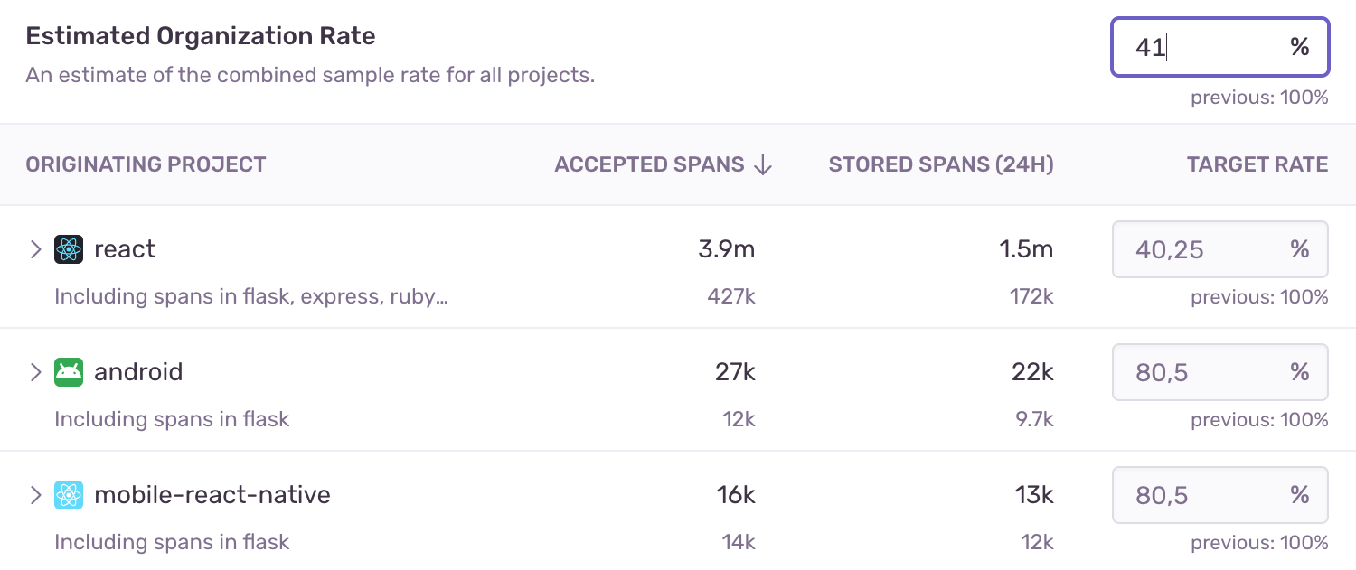
Task: Click the Stored Spans (24H) column header
Action: click(x=941, y=164)
